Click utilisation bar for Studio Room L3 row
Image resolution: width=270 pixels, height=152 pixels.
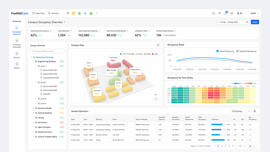218,140
